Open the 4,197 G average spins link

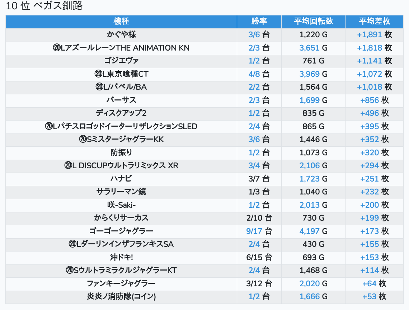point(309,231)
